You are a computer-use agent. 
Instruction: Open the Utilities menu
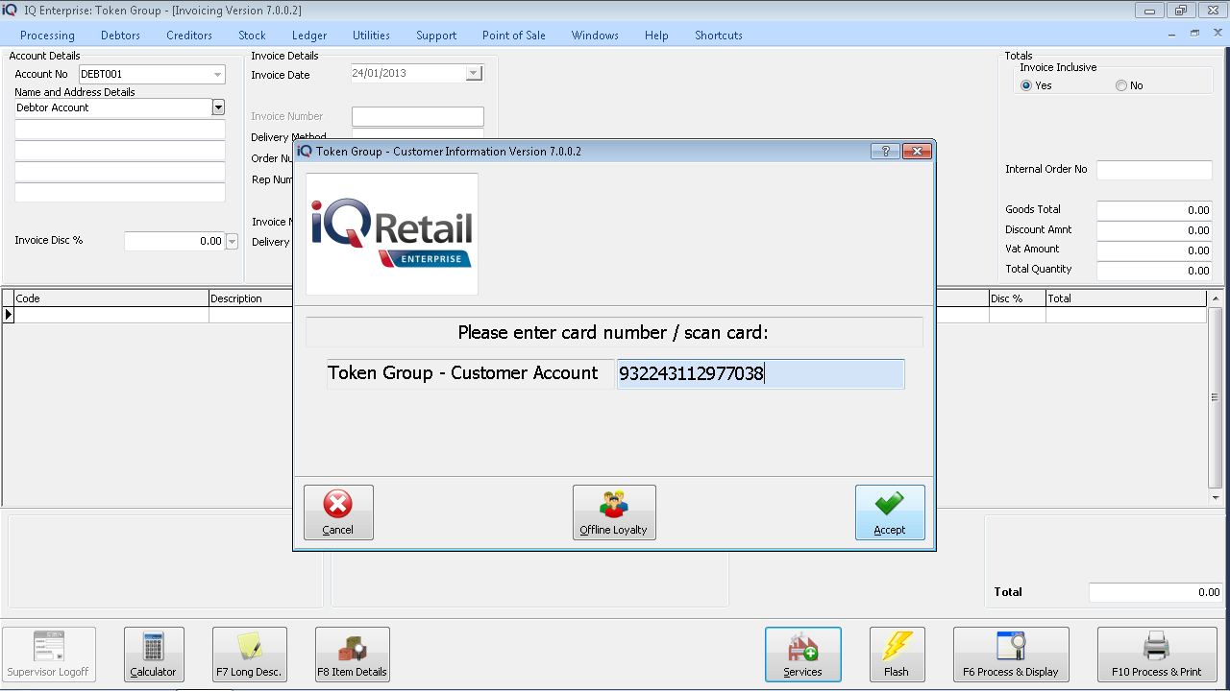[371, 36]
